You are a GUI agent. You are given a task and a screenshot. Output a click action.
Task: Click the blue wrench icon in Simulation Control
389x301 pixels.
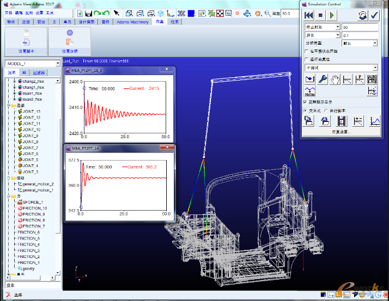coord(323,79)
